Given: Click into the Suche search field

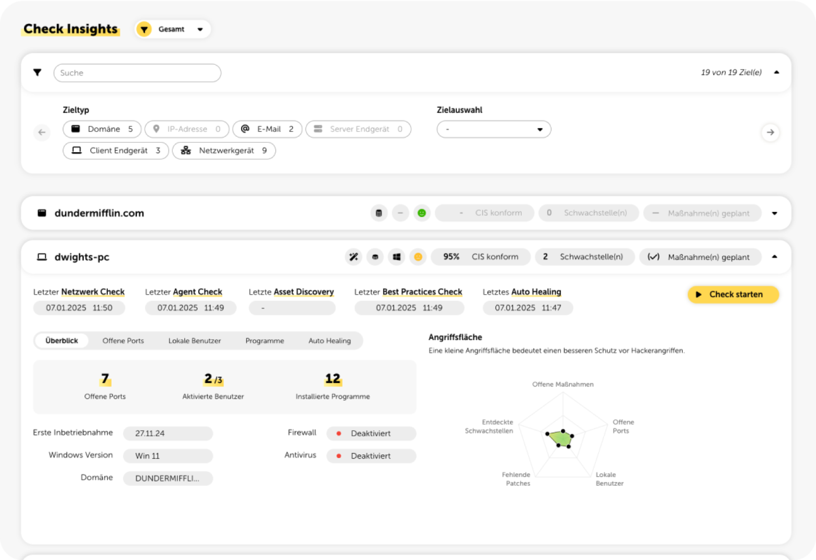Looking at the screenshot, I should tap(137, 73).
